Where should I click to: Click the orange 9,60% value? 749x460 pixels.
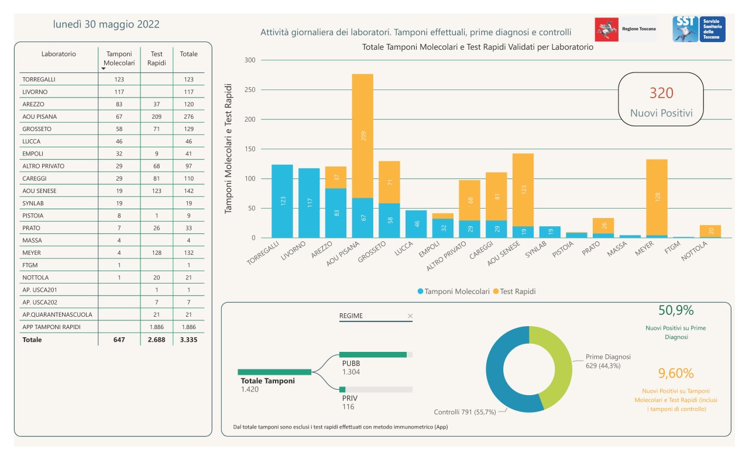pyautogui.click(x=676, y=373)
